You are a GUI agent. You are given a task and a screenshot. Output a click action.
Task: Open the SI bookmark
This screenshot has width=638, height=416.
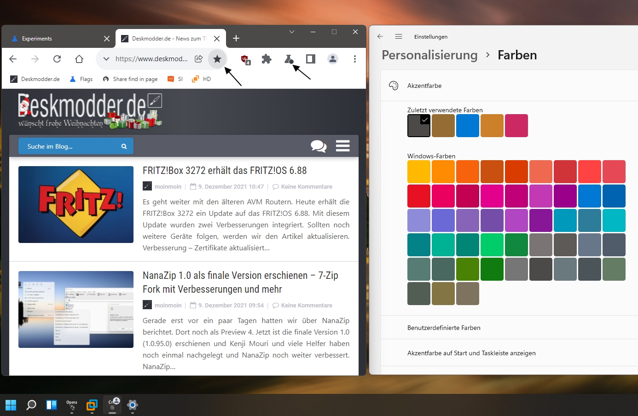click(x=175, y=79)
